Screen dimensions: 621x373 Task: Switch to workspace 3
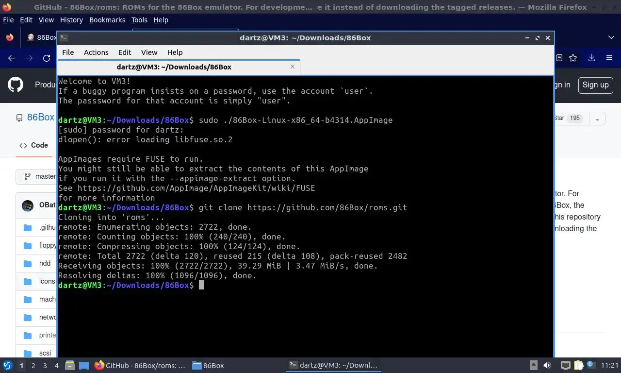pyautogui.click(x=45, y=366)
